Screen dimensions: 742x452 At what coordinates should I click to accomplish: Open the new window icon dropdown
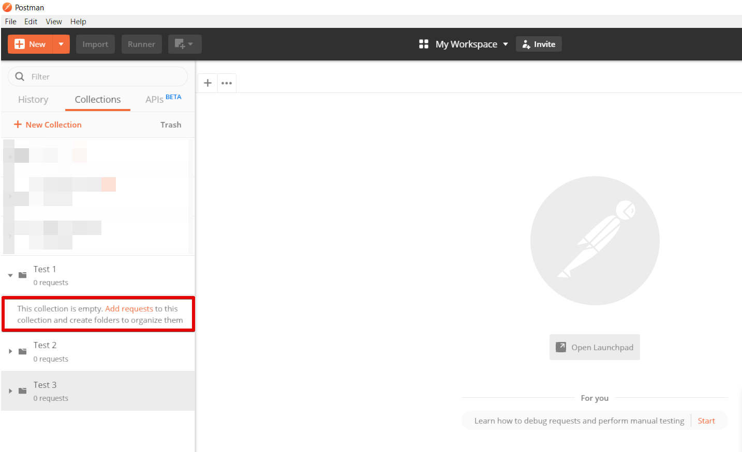coord(185,44)
